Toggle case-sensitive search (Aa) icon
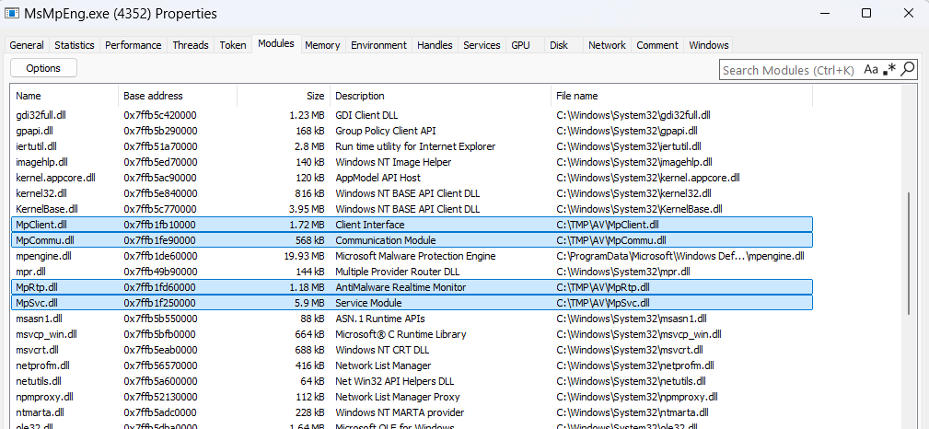The height and width of the screenshot is (429, 929). 870,70
